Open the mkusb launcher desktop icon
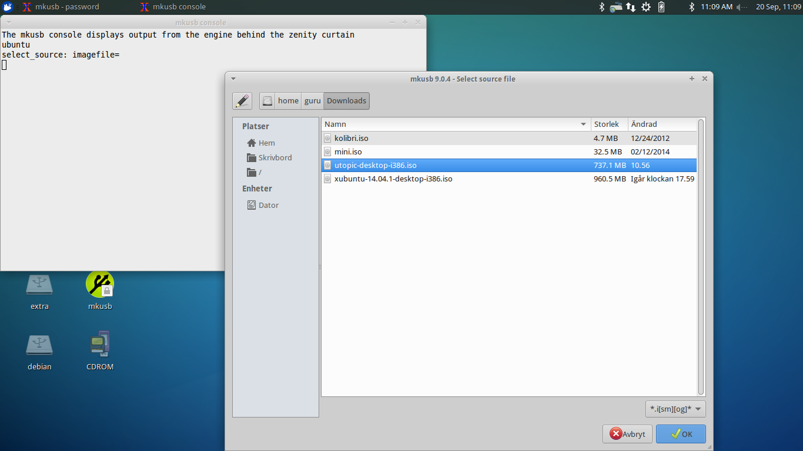This screenshot has width=803, height=451. pyautogui.click(x=100, y=291)
